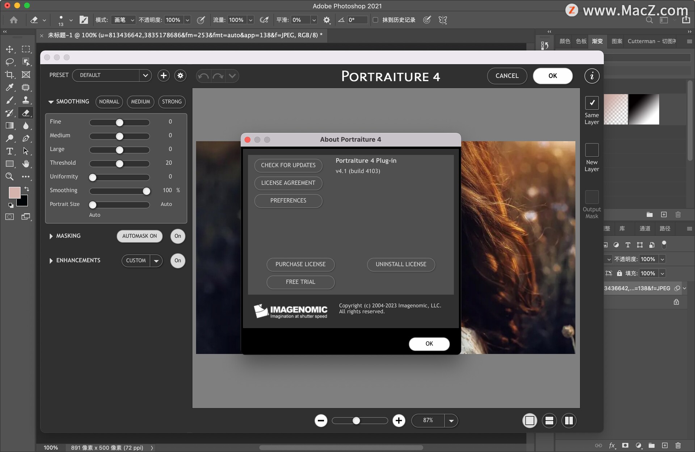Undo the last Portraiture adjustment

click(x=203, y=76)
